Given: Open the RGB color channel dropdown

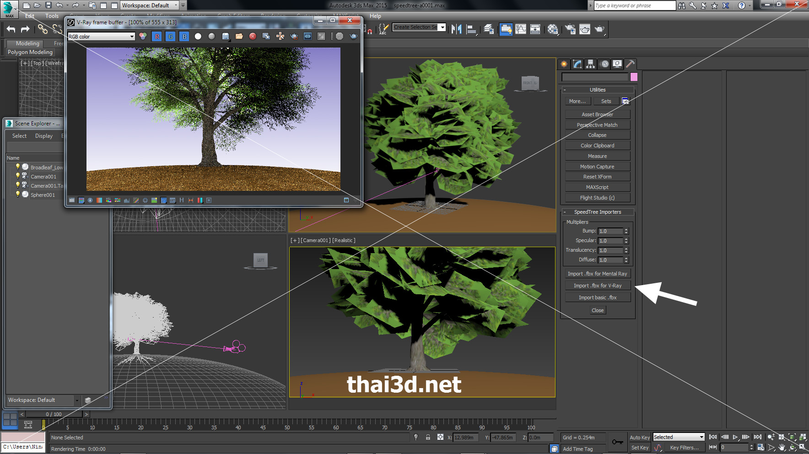Looking at the screenshot, I should point(132,37).
